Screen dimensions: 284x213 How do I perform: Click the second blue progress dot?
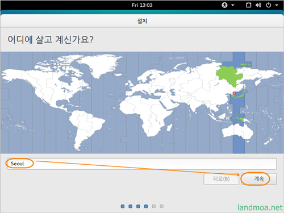coord(131,206)
